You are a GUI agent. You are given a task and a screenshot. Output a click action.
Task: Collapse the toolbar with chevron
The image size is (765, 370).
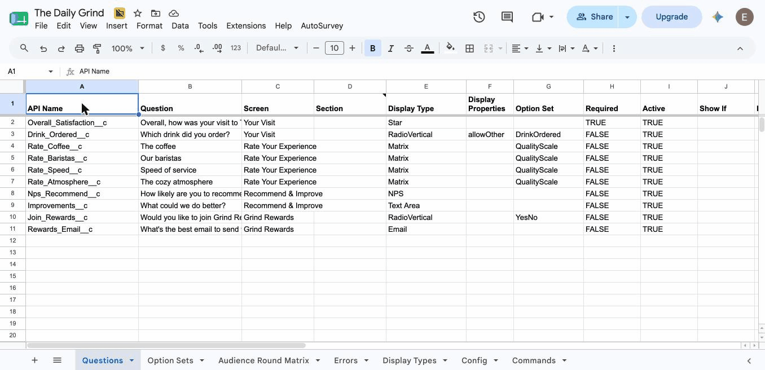pos(740,49)
